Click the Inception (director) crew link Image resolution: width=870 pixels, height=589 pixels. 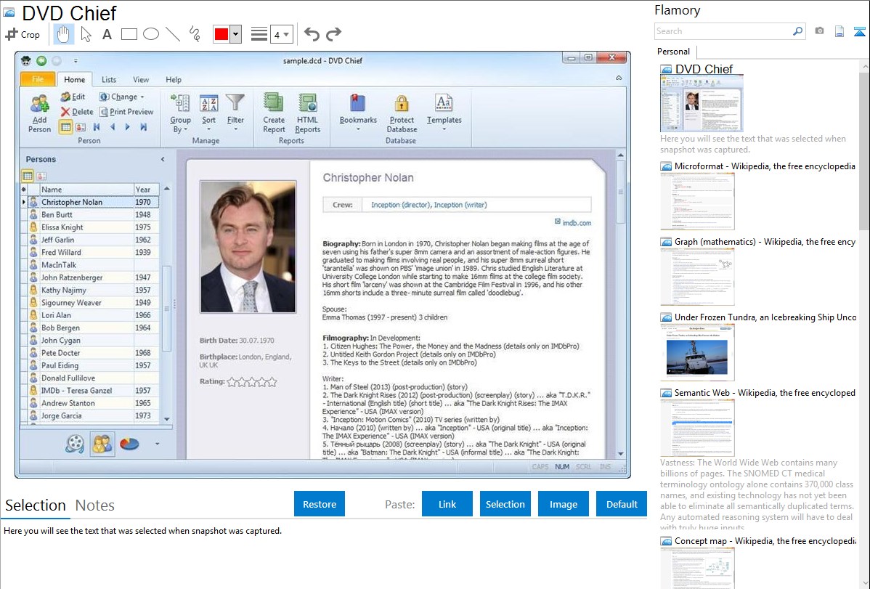[x=401, y=205]
